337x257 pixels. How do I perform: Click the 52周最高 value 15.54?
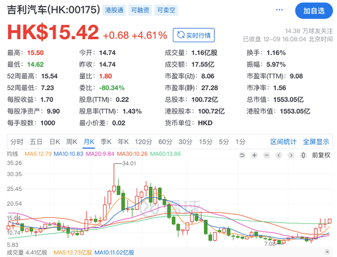click(x=50, y=76)
